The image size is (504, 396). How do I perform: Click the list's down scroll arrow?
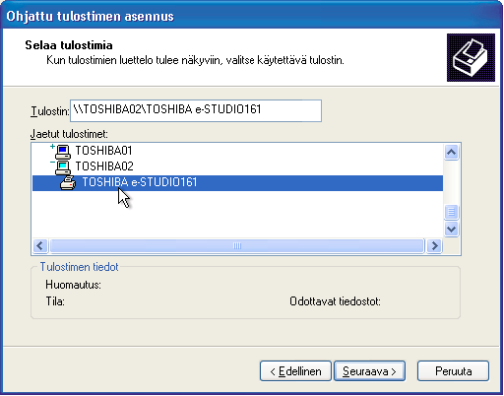pyautogui.click(x=452, y=229)
